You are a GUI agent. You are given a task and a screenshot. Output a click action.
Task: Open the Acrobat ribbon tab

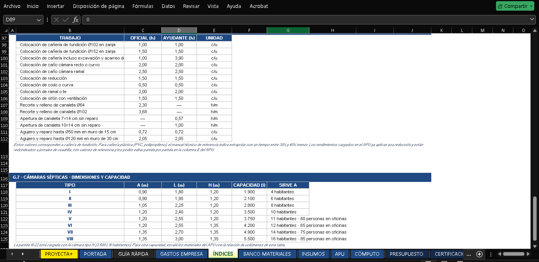tap(259, 6)
